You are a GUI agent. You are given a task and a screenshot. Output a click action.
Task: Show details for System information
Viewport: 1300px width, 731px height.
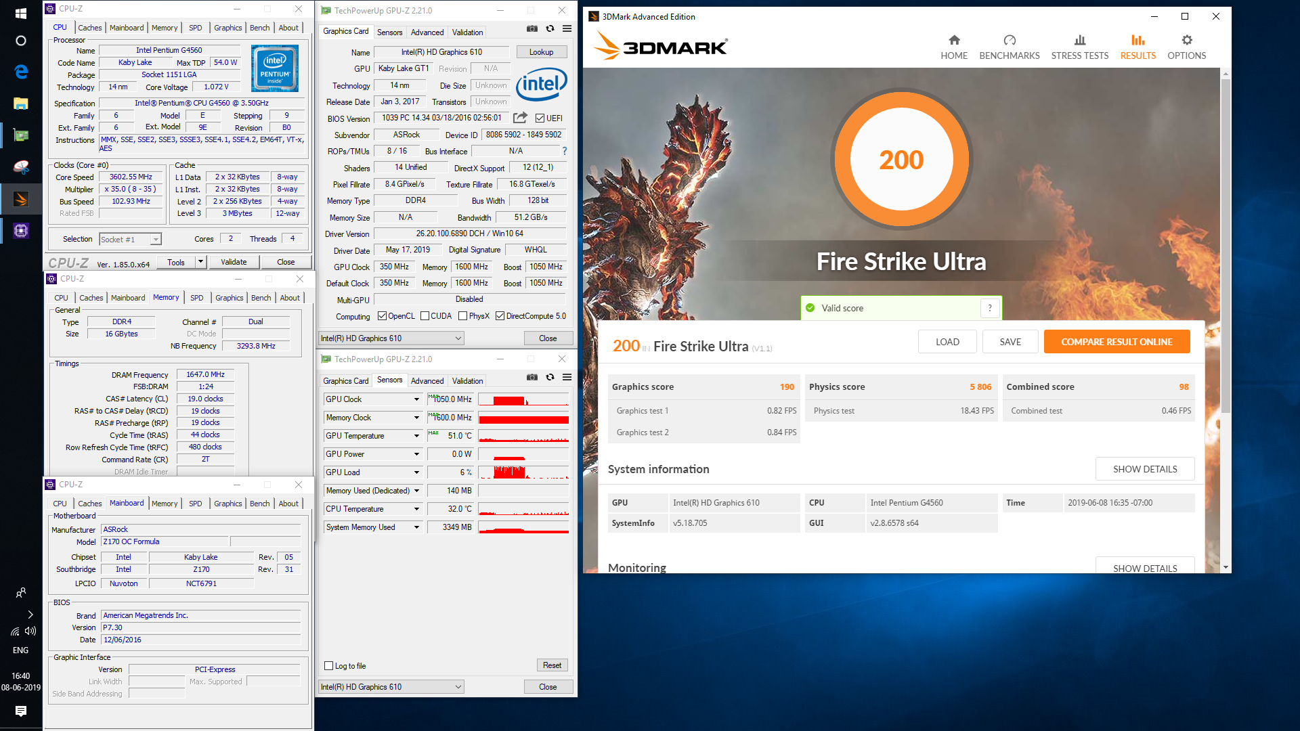click(1145, 469)
